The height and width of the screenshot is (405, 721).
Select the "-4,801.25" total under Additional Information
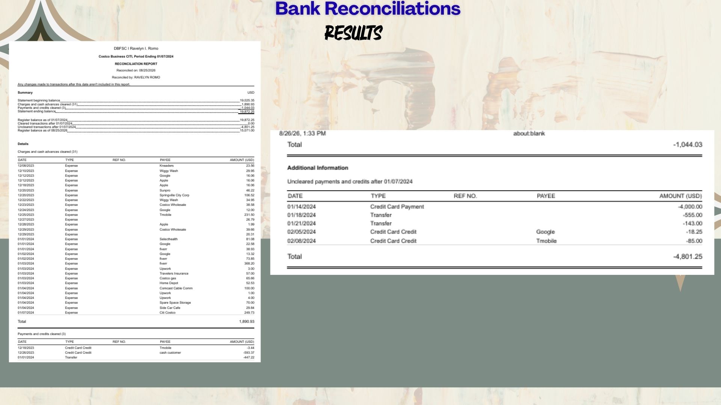pyautogui.click(x=688, y=257)
